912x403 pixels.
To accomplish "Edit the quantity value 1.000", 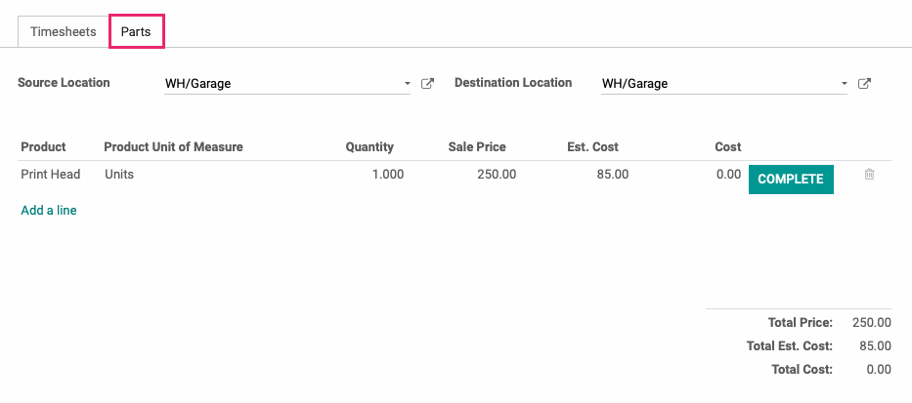I will click(x=388, y=175).
